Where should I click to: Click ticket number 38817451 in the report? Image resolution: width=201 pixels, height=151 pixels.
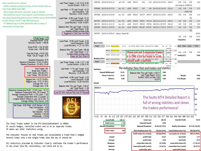pyautogui.click(x=97, y=24)
